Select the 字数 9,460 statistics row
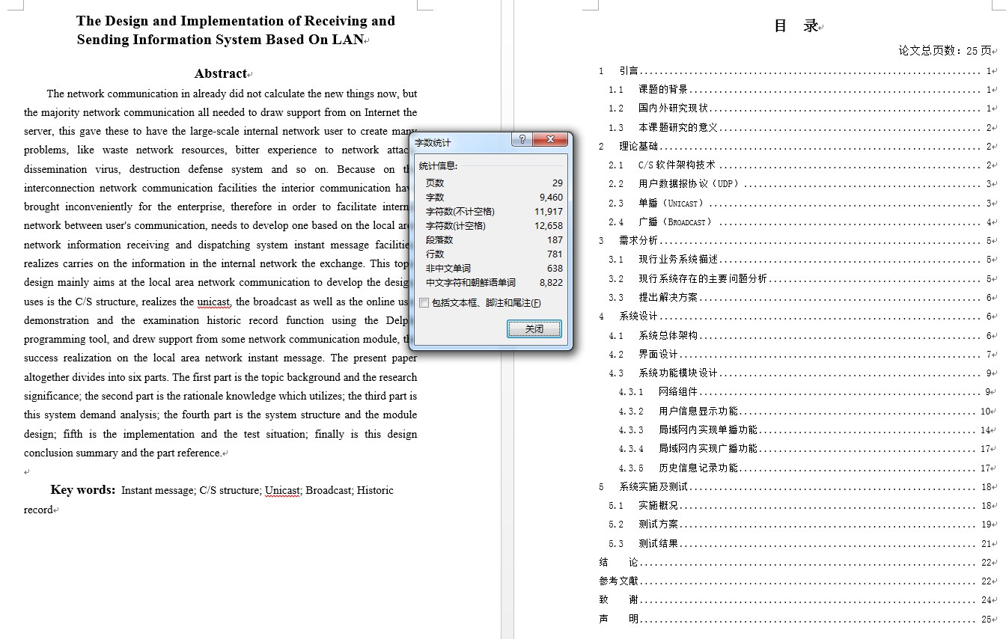Viewport: 1006px width, 639px height. tap(494, 198)
